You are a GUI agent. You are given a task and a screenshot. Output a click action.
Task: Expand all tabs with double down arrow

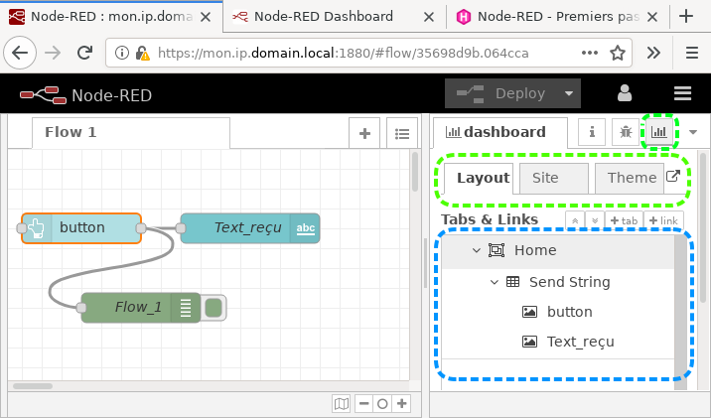[595, 220]
